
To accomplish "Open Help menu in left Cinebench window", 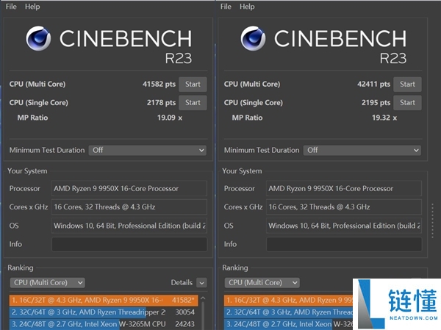I will click(x=32, y=6).
